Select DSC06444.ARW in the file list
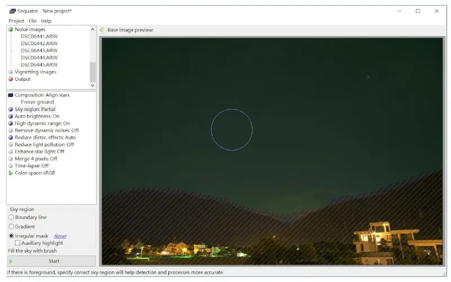Screen dimensions: 451x282 [39, 58]
